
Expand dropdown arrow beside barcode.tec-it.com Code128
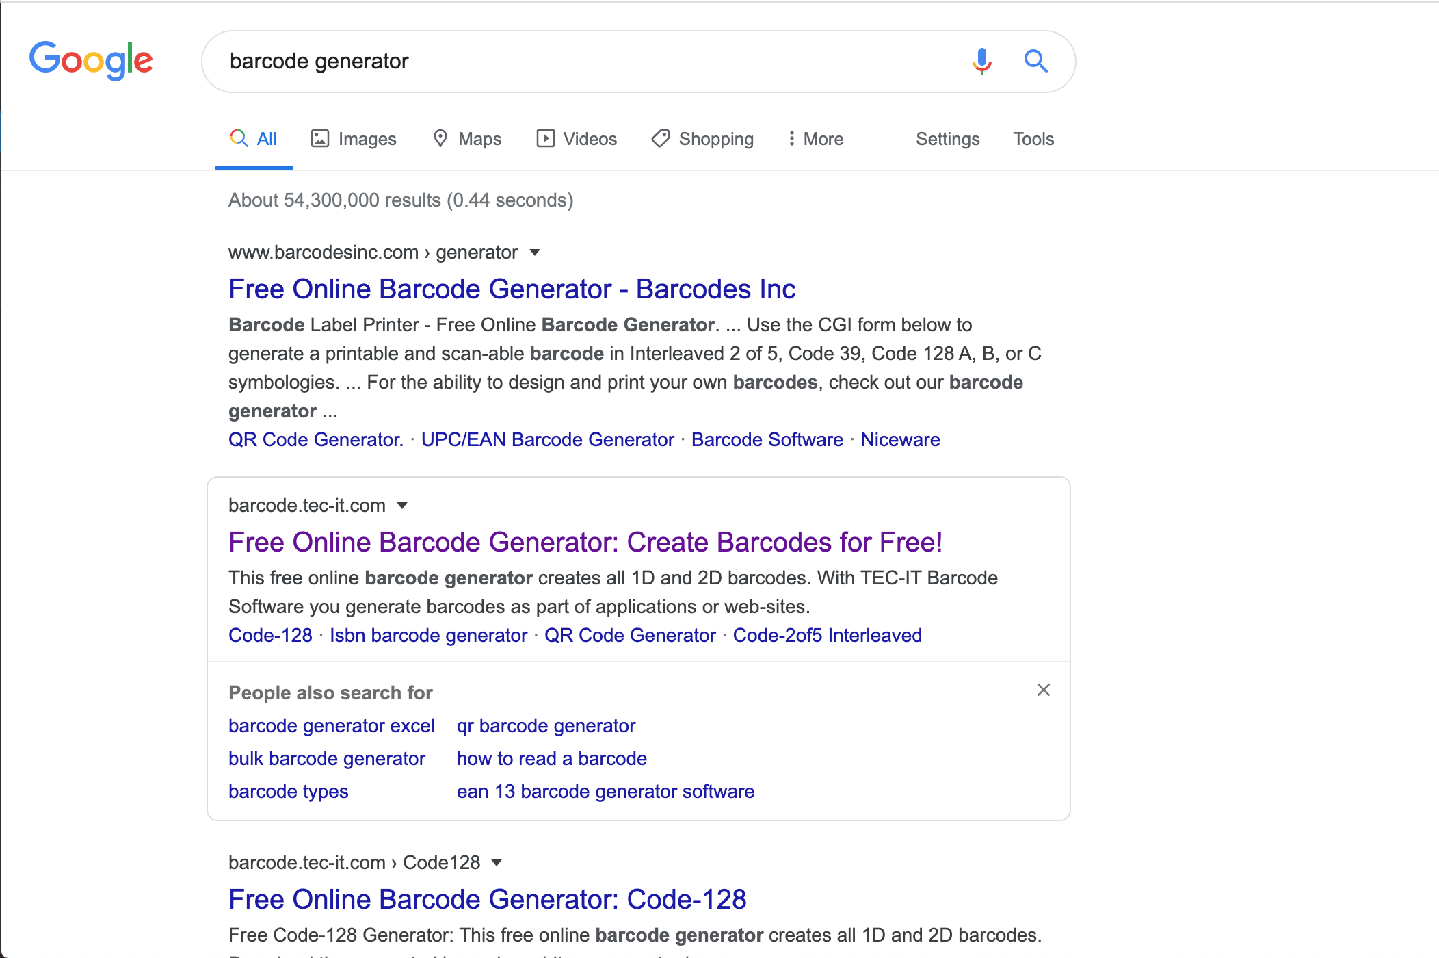(x=497, y=863)
